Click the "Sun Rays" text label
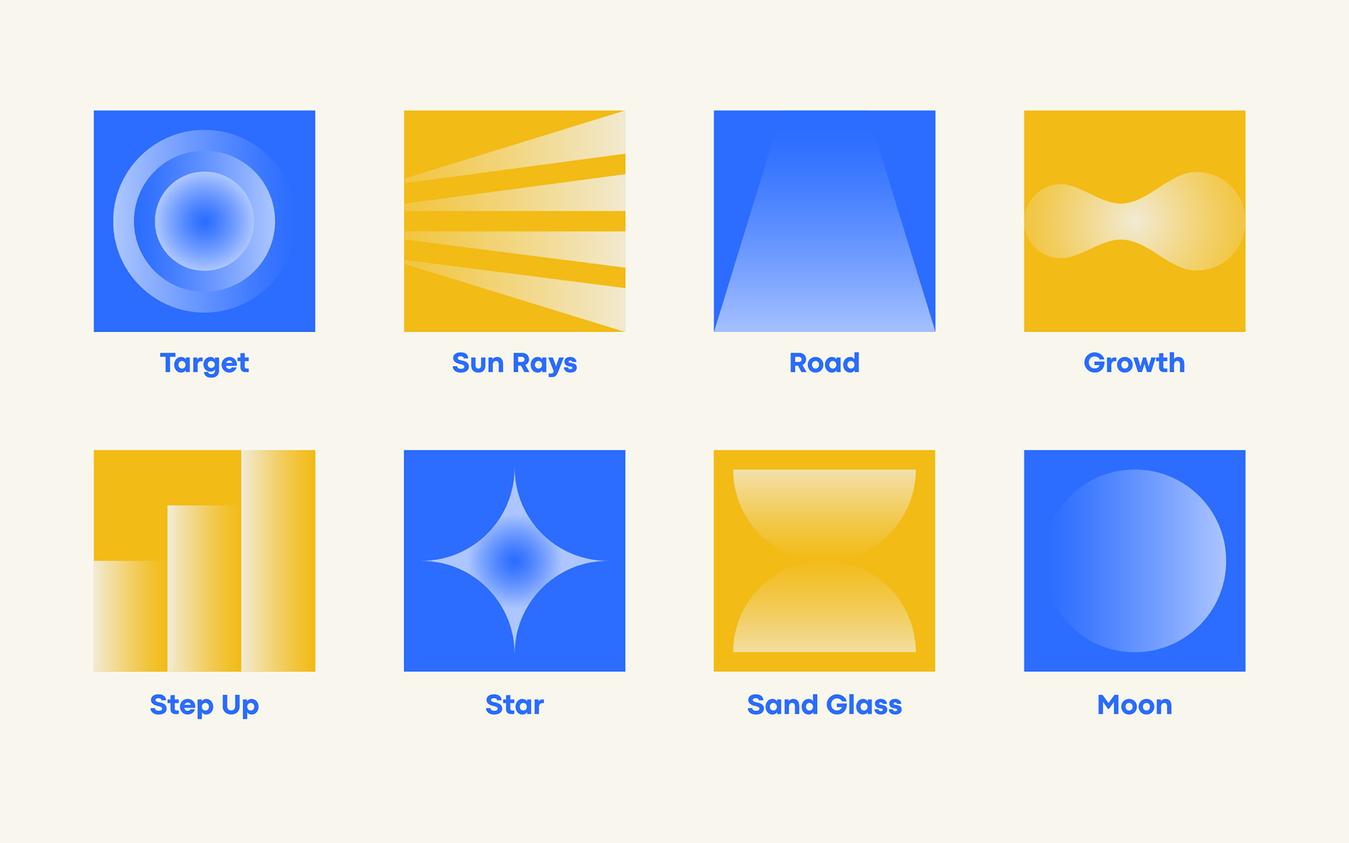 (x=514, y=363)
